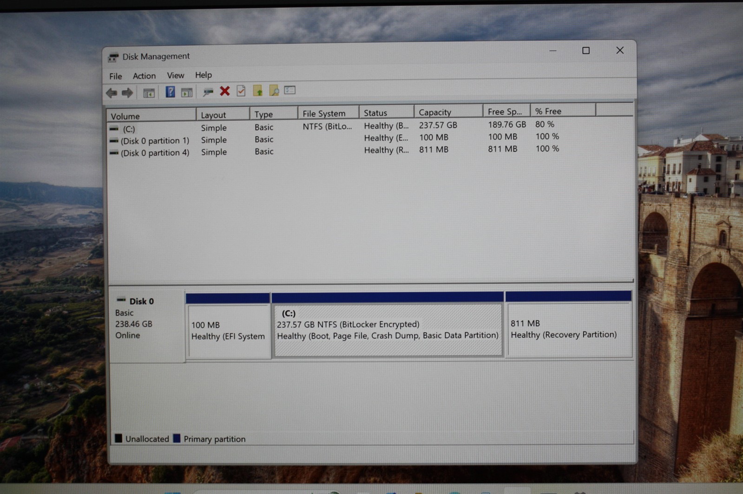Sort by the Free Sp... column header
The height and width of the screenshot is (494, 743).
click(506, 111)
